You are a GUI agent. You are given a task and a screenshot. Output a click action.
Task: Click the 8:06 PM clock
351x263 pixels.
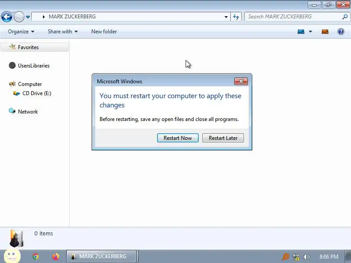329,256
